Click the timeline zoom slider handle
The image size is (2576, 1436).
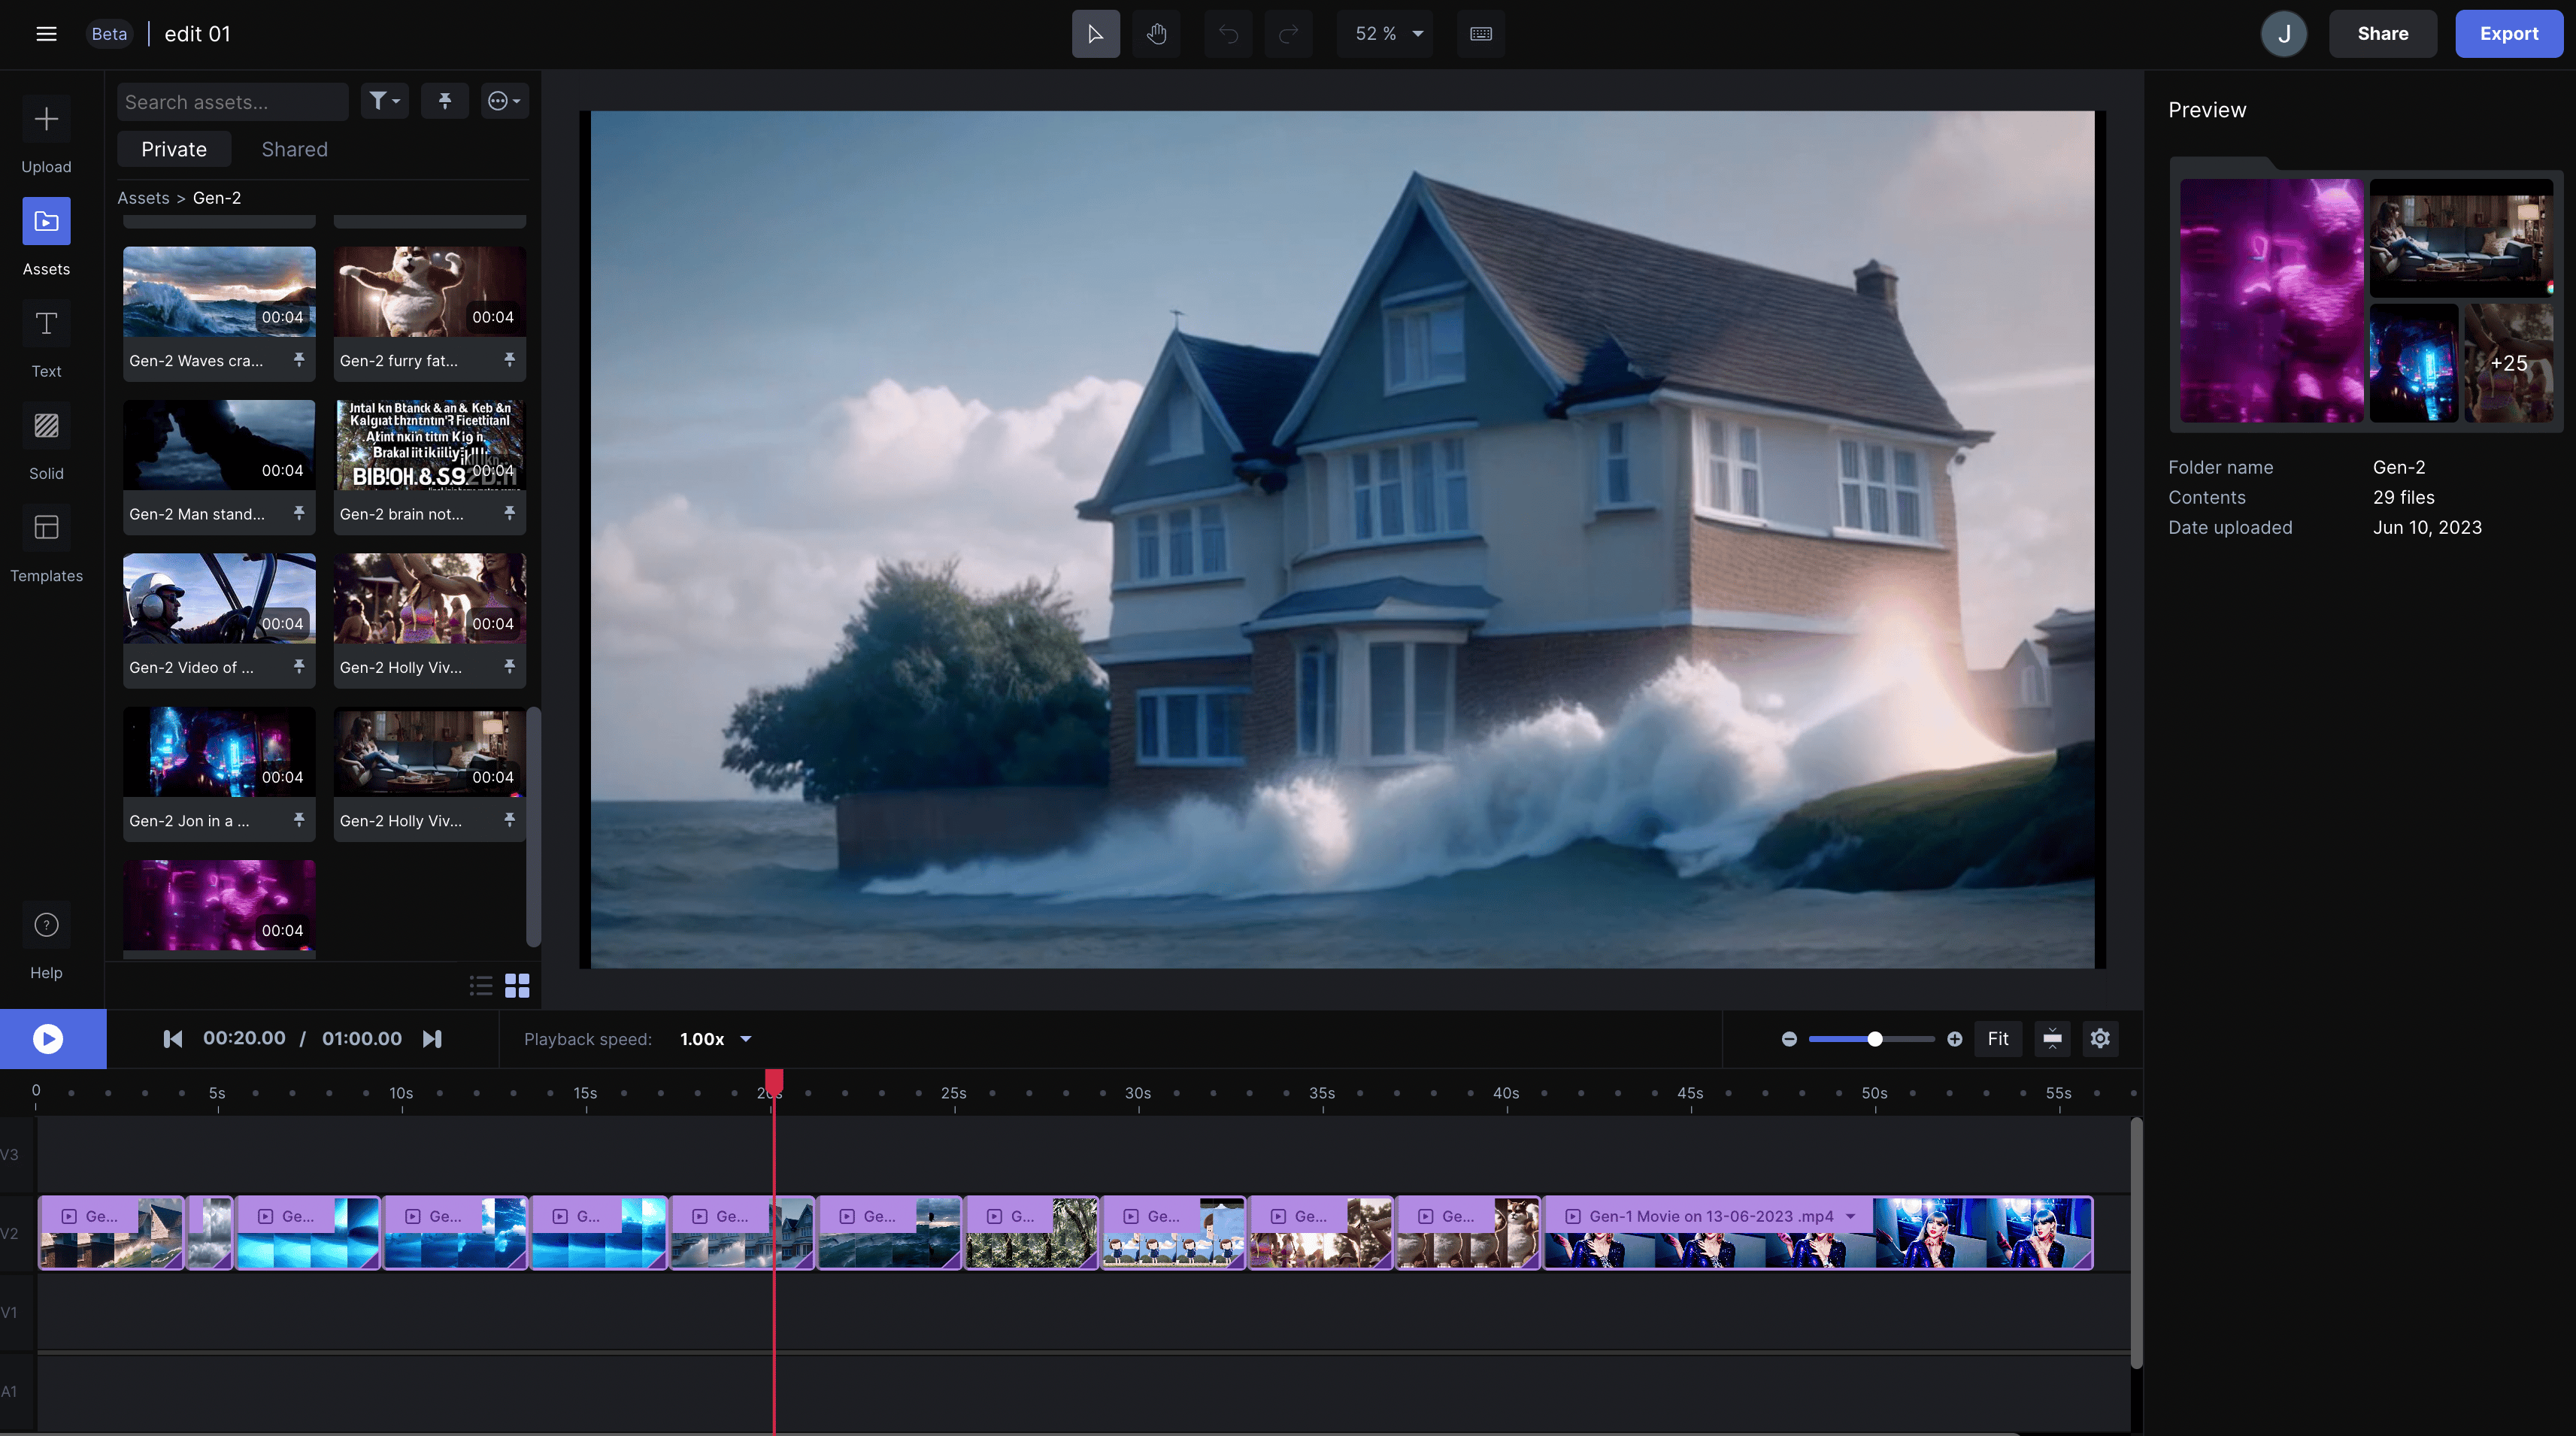1875,1039
